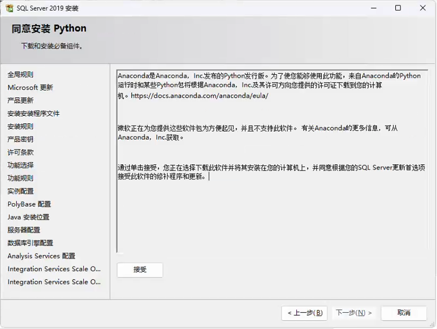Select the Analysis Services 配置 step

(x=41, y=256)
